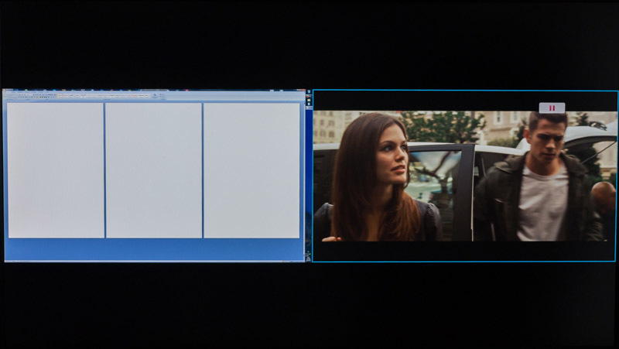Click the system tray icons on the vertical taskbar
Image resolution: width=619 pixels, height=349 pixels.
[x=308, y=255]
